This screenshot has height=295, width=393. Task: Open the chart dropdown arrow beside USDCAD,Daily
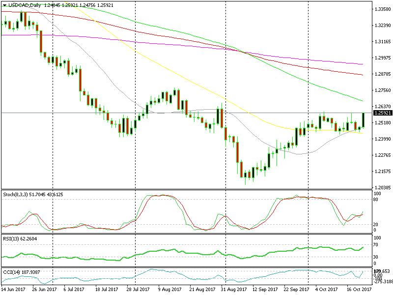(x=4, y=5)
